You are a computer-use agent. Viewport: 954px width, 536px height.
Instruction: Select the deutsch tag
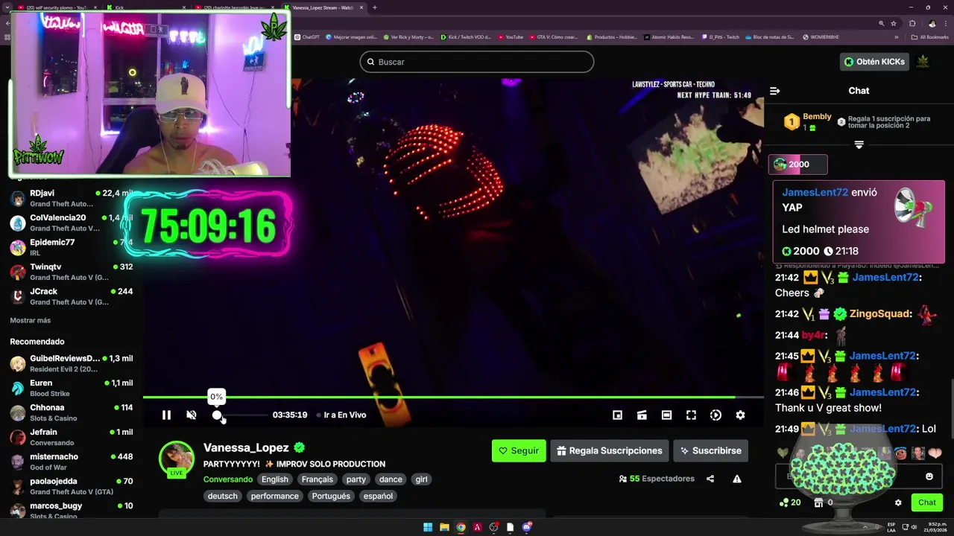pos(223,497)
